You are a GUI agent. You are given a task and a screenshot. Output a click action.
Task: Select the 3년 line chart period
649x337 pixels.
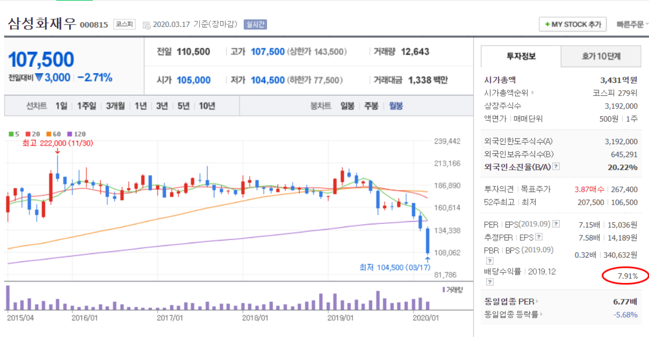[x=162, y=106]
